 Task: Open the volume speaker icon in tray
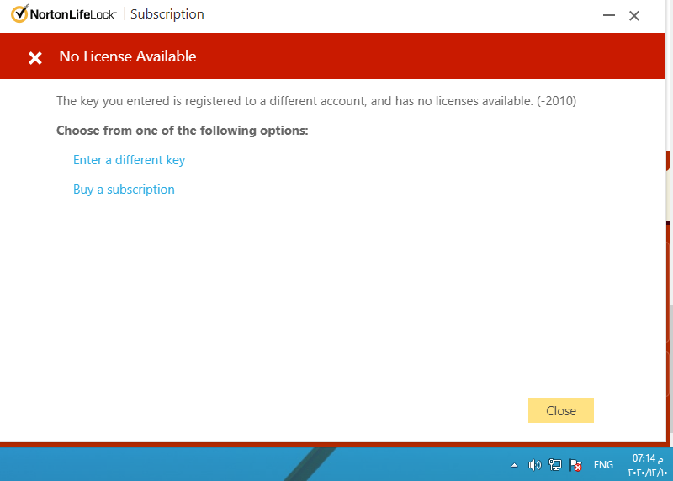(534, 465)
